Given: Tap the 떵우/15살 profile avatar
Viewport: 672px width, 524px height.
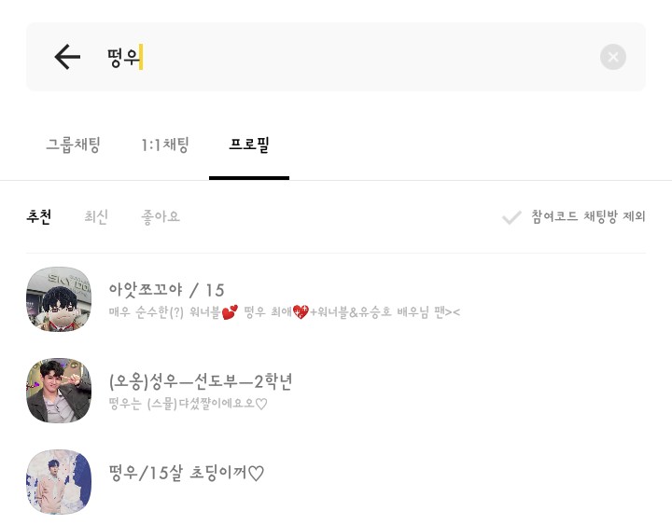Looking at the screenshot, I should 59,481.
